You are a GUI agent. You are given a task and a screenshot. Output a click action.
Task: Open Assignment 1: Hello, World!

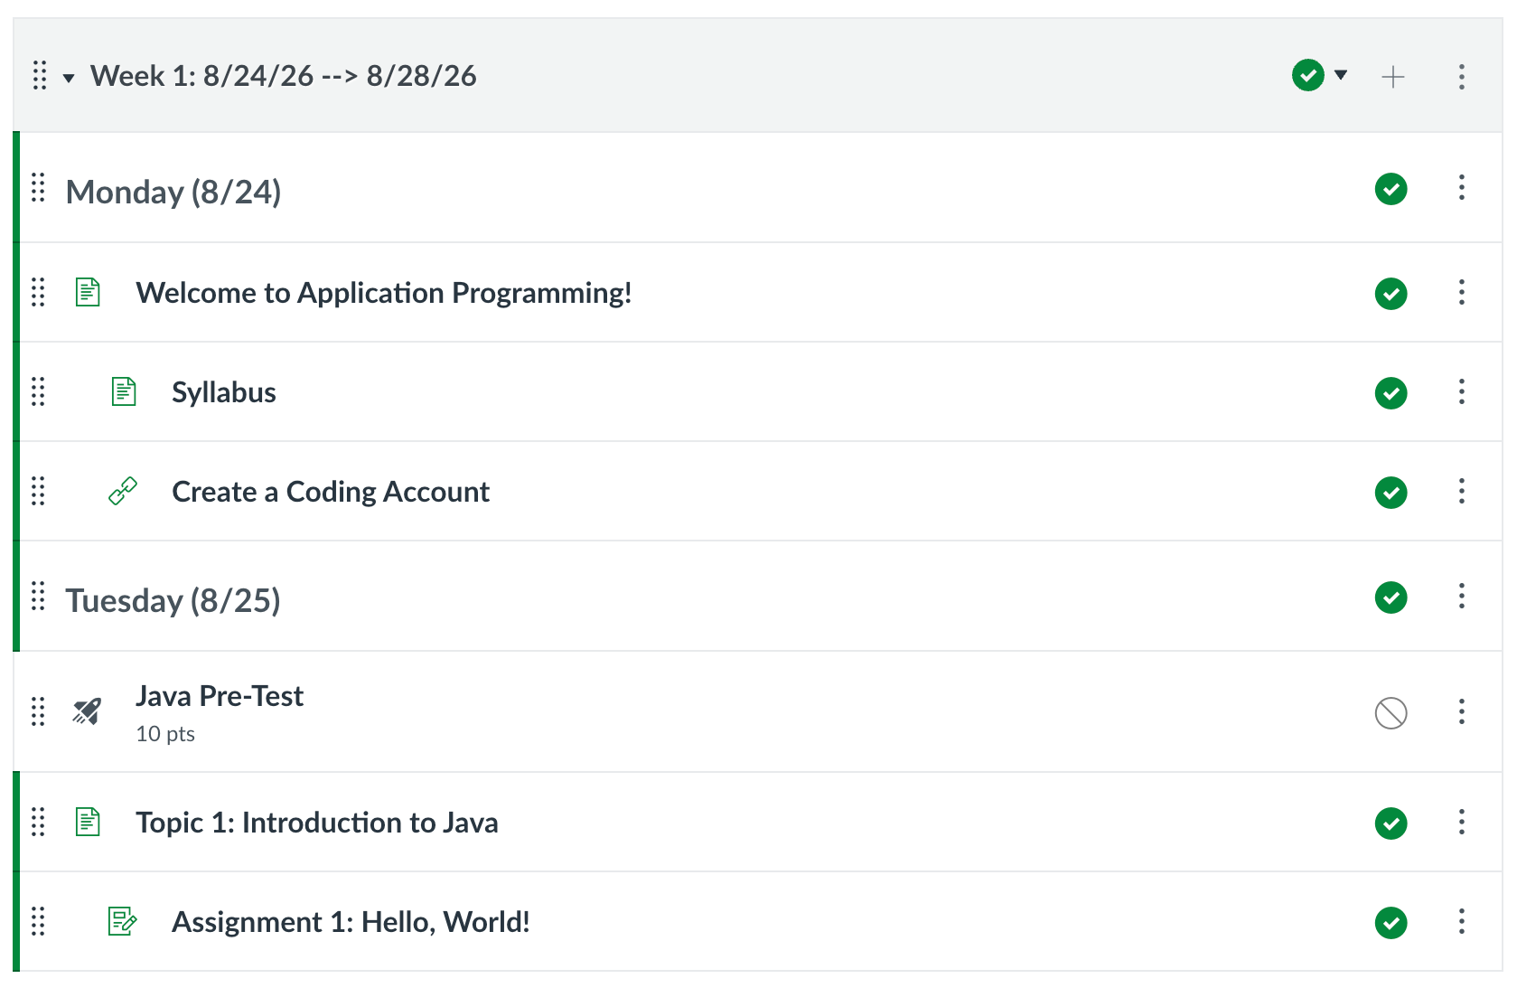[351, 922]
